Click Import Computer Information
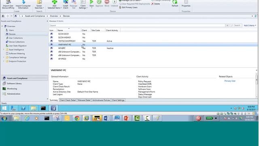 23,4
